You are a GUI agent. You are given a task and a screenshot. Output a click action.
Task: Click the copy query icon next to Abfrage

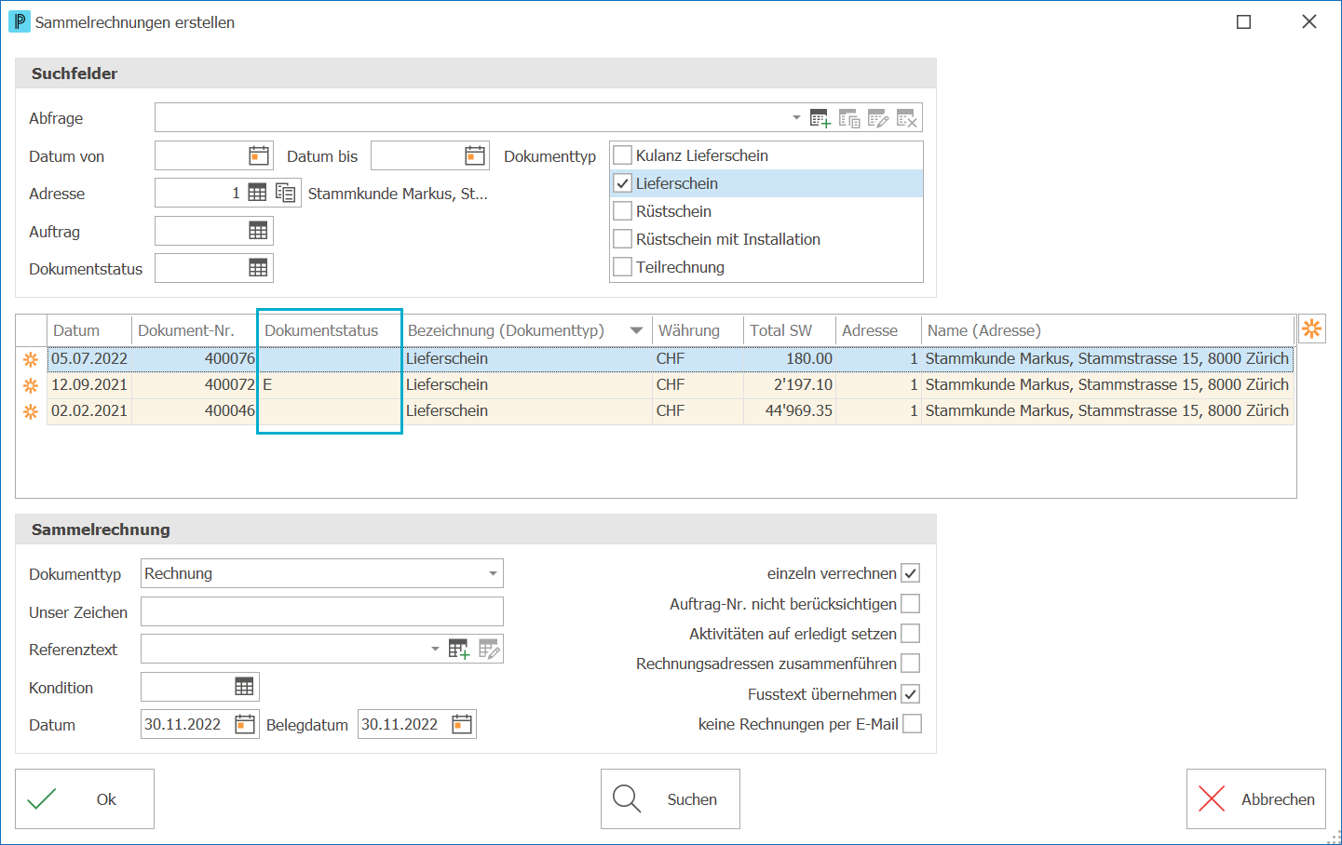point(849,118)
